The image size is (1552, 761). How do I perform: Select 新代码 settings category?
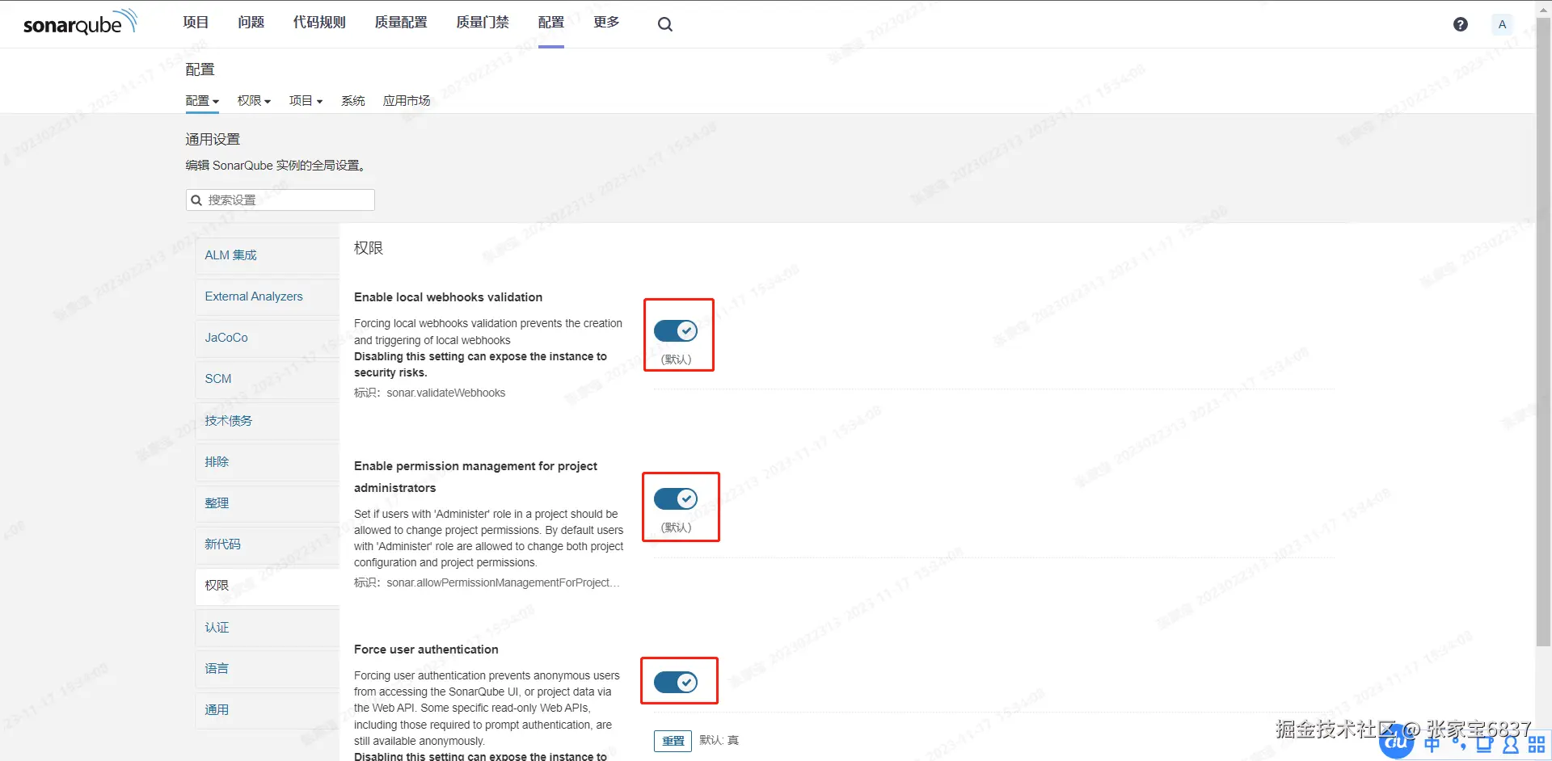tap(267, 544)
